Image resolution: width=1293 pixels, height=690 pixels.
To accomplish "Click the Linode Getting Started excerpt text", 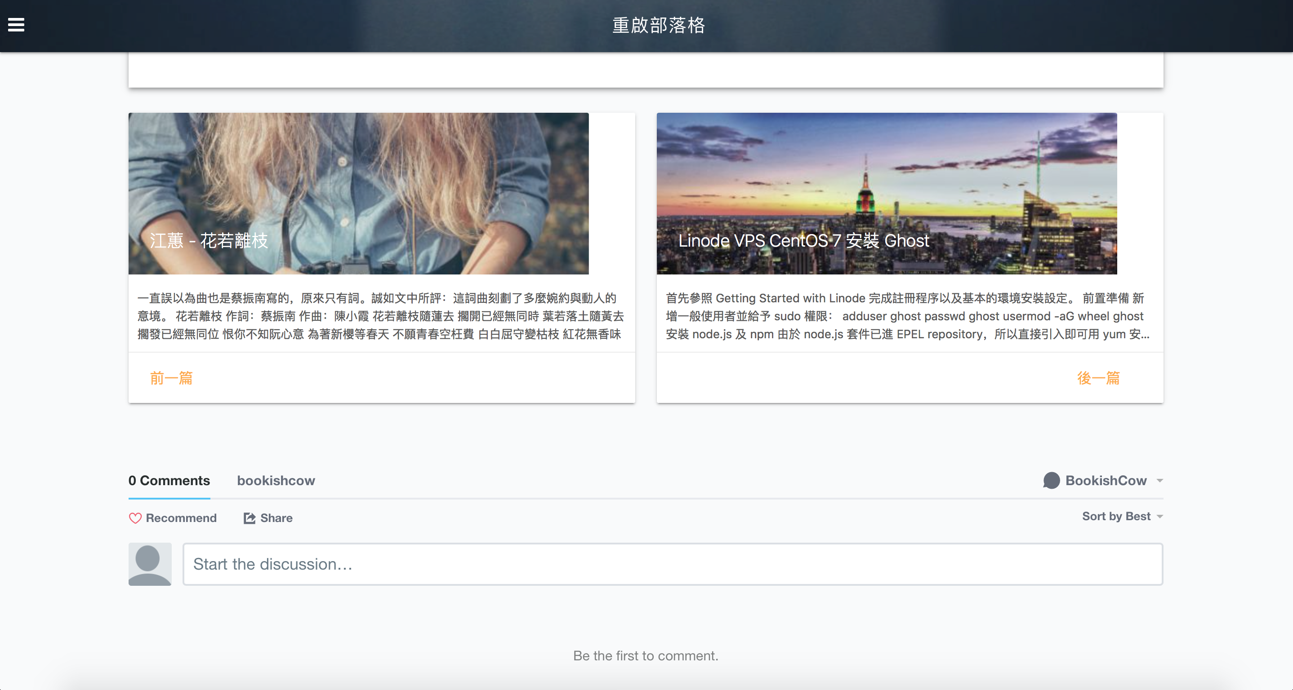I will pyautogui.click(x=908, y=316).
